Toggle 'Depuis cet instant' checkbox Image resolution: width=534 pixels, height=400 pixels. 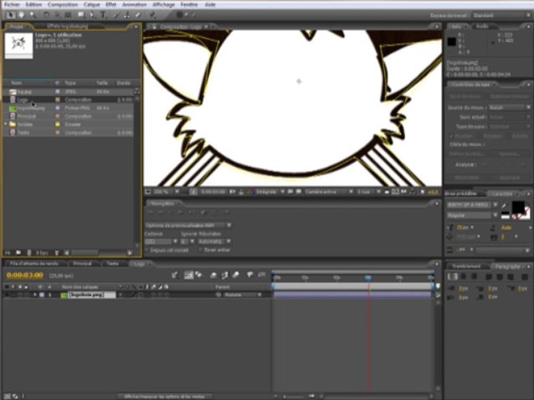coord(147,250)
